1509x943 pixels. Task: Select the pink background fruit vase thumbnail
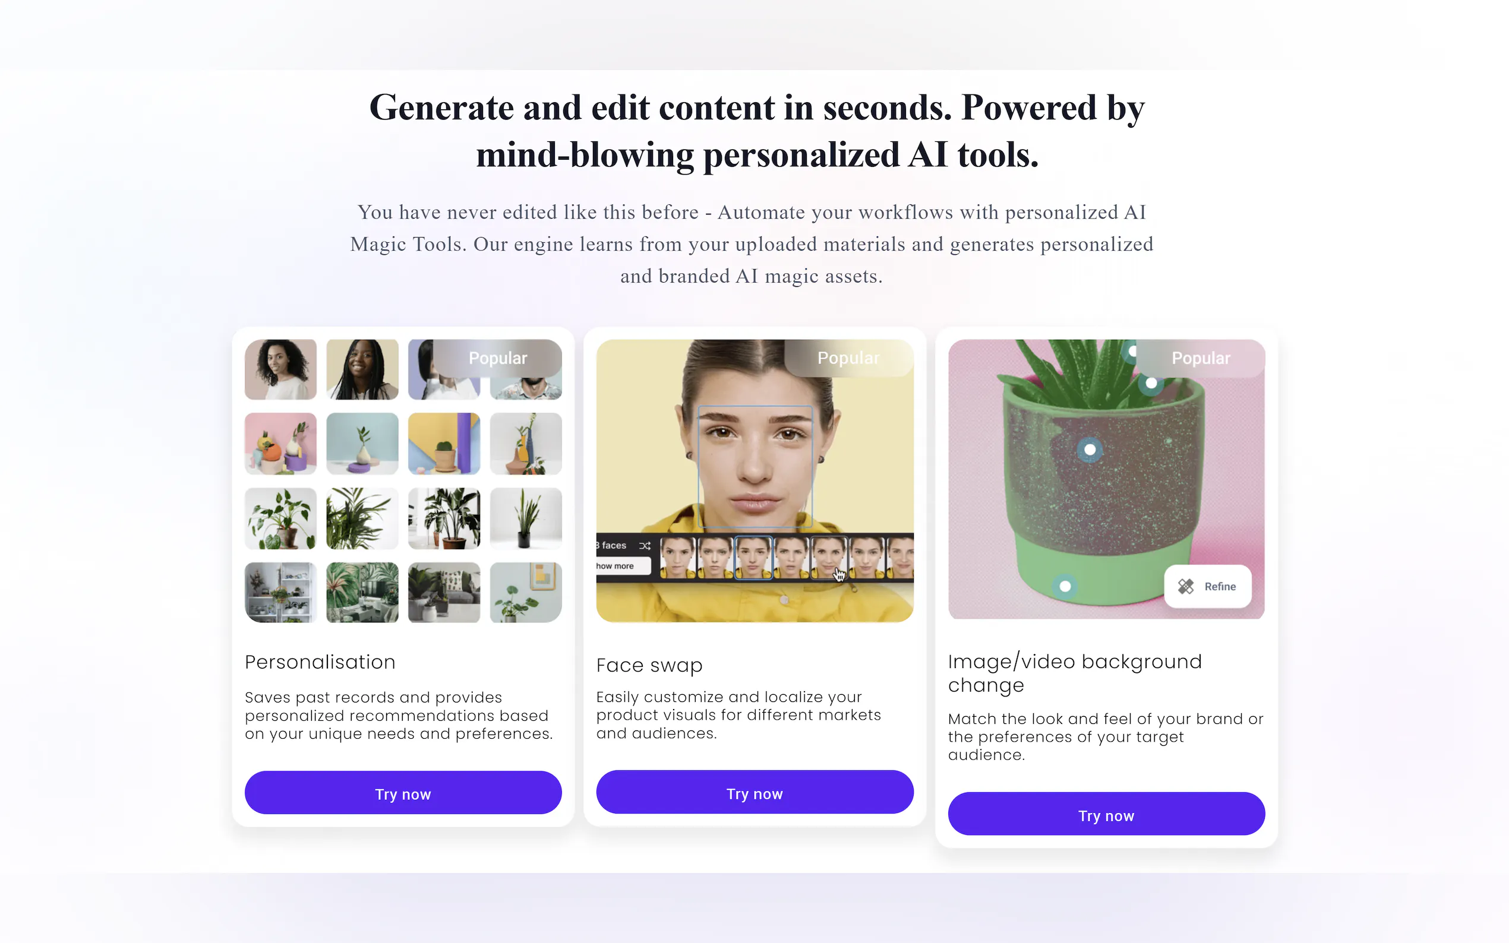pos(280,444)
